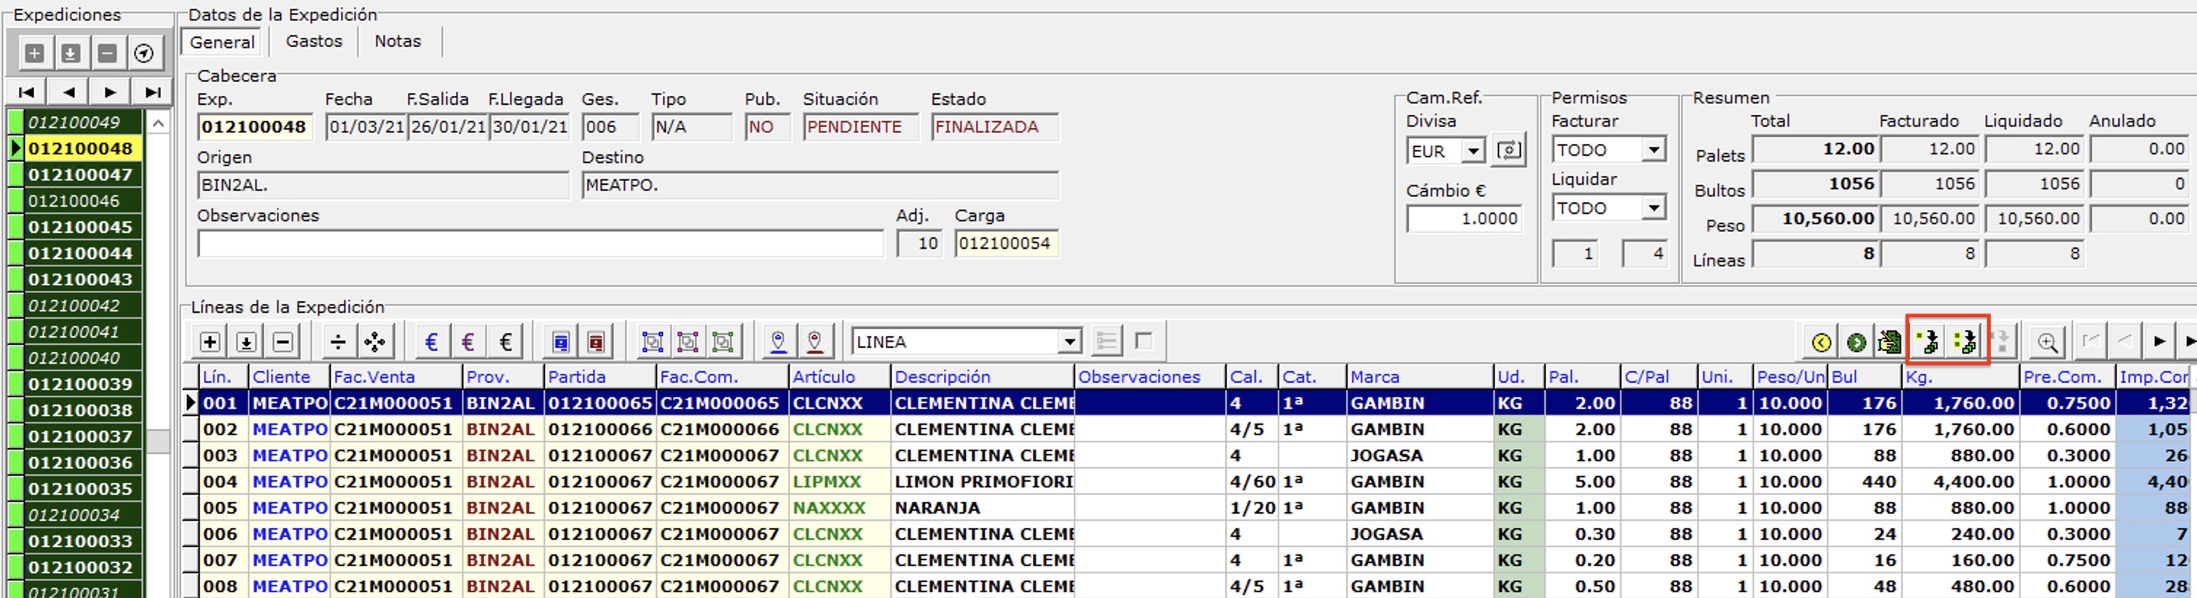Click the purple euro icon
This screenshot has height=598, width=2197.
click(468, 342)
